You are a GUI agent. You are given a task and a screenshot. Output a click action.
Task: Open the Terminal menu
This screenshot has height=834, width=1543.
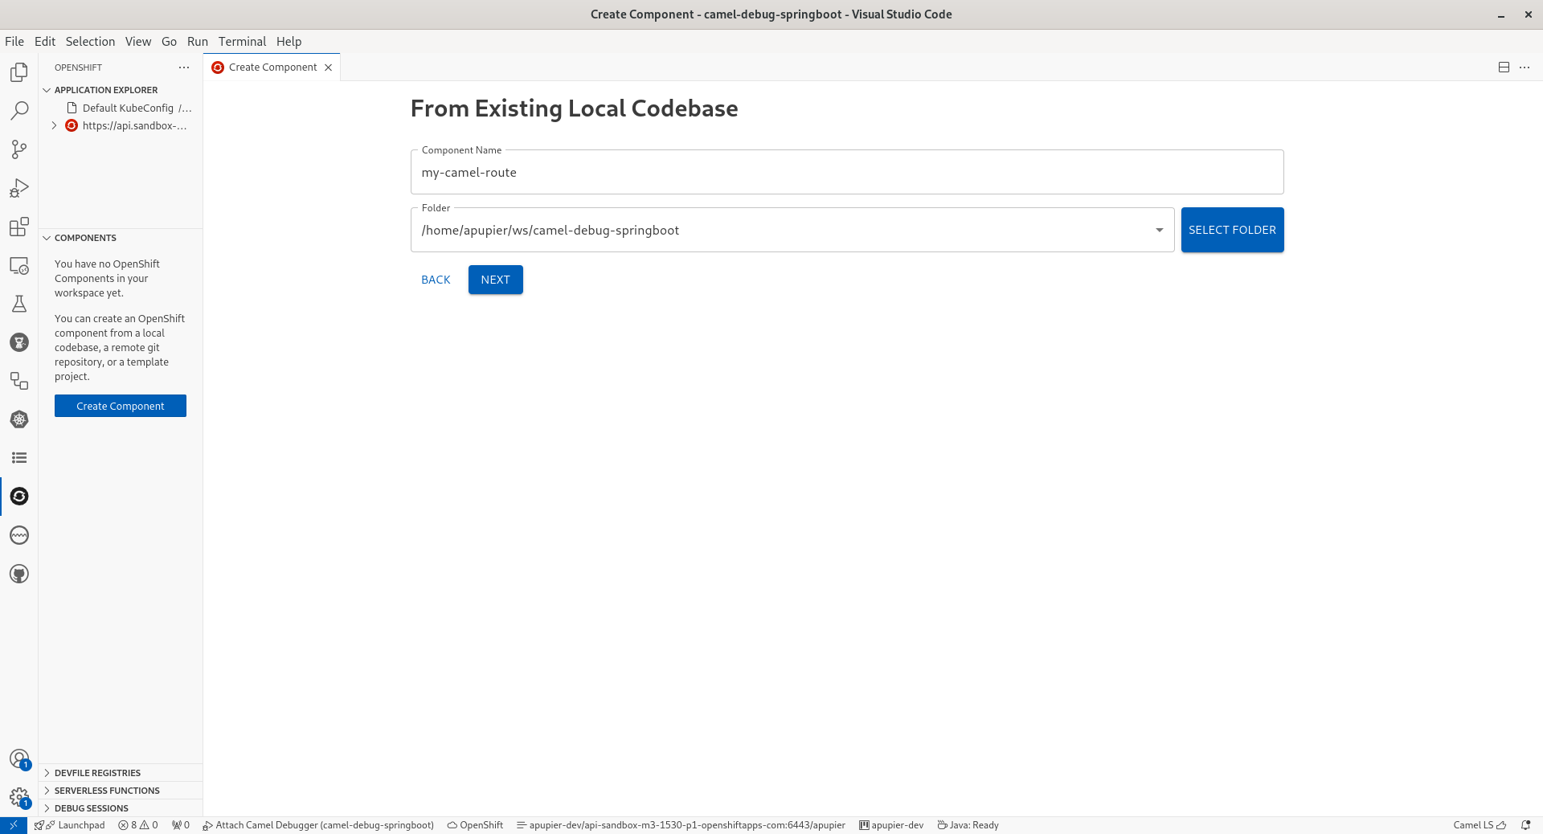(241, 41)
